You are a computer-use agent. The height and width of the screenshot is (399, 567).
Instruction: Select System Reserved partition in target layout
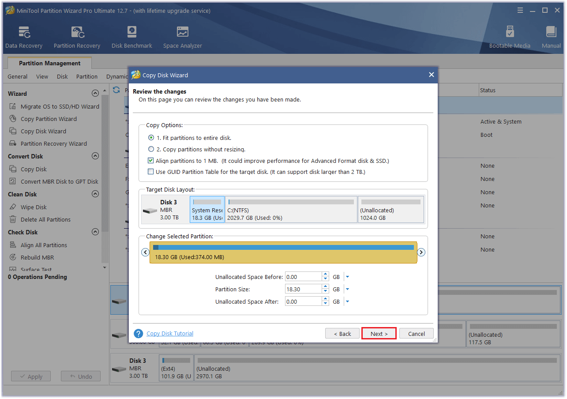click(207, 209)
